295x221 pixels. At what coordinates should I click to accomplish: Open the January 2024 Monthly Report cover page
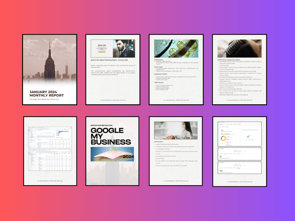pyautogui.click(x=50, y=70)
